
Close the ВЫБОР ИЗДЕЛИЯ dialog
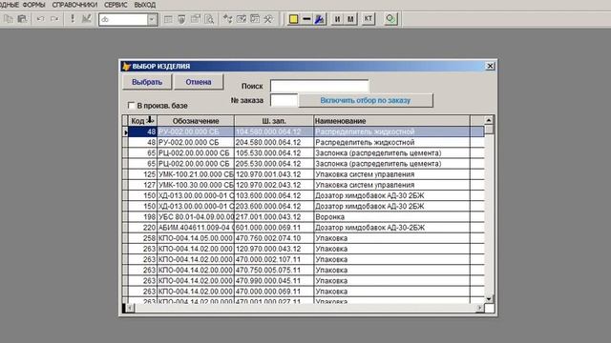point(490,66)
